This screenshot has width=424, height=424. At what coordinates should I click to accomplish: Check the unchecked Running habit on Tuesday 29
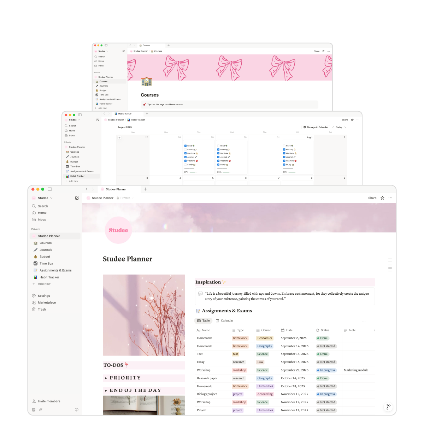point(185,149)
